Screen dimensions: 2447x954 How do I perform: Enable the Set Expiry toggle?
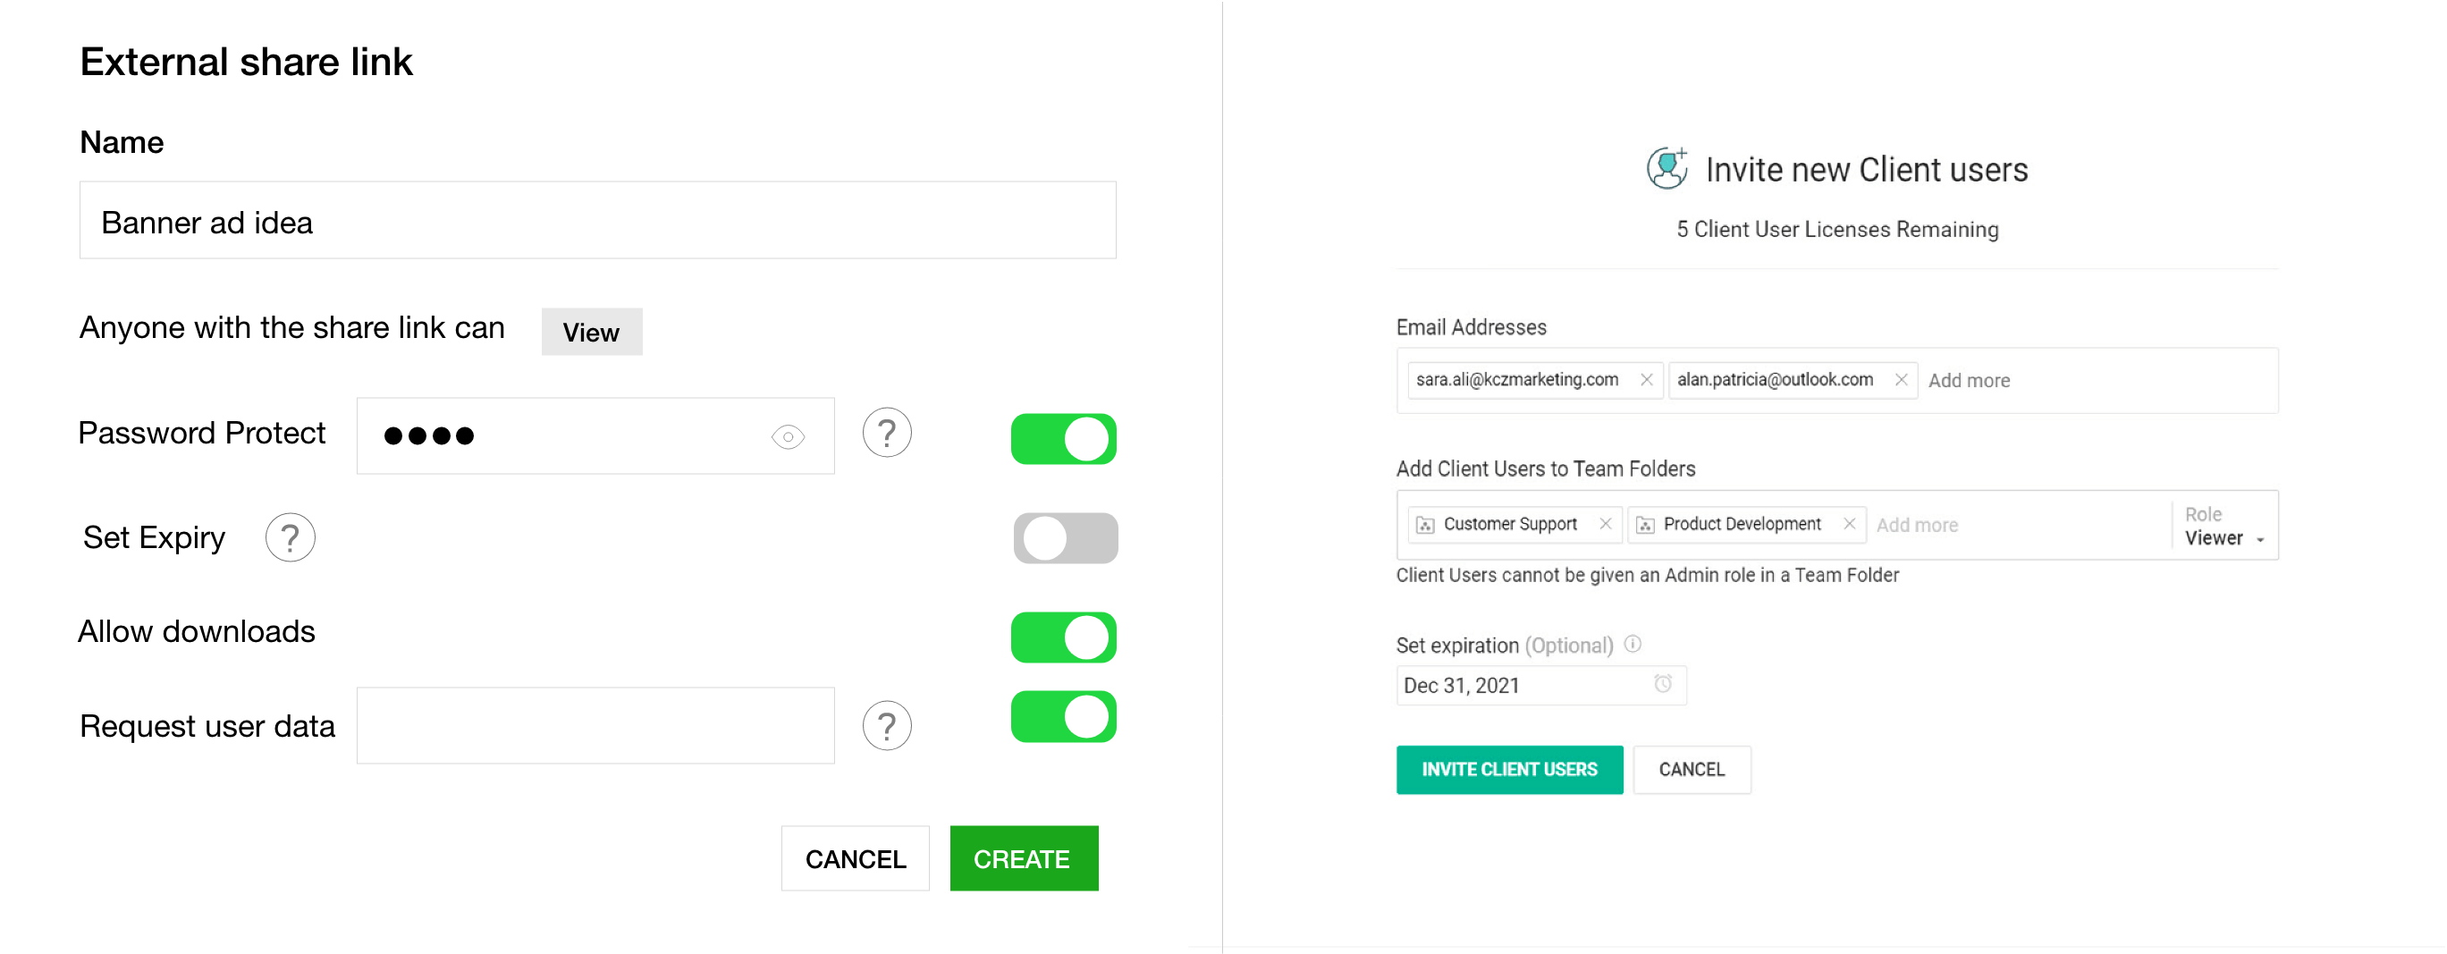(x=1065, y=539)
